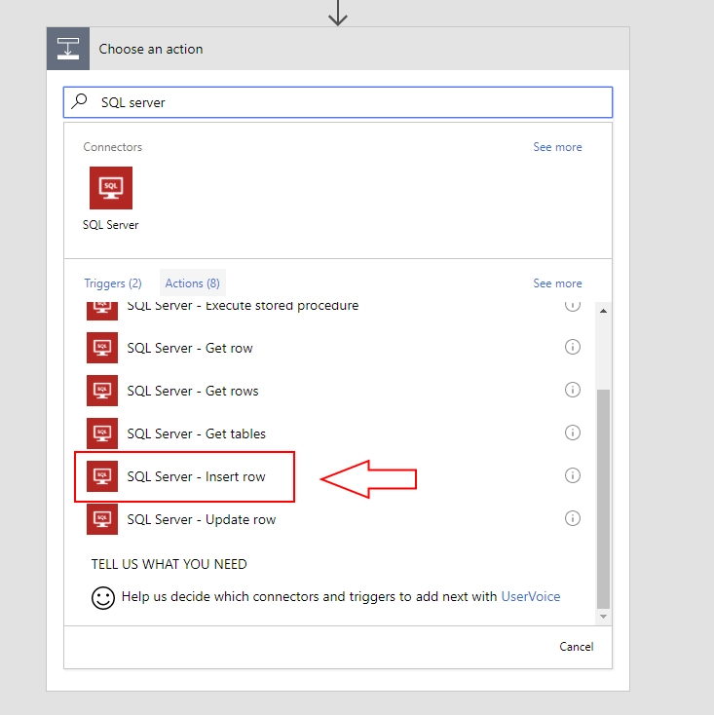
Task: Open the UserVoice link
Action: pos(531,596)
